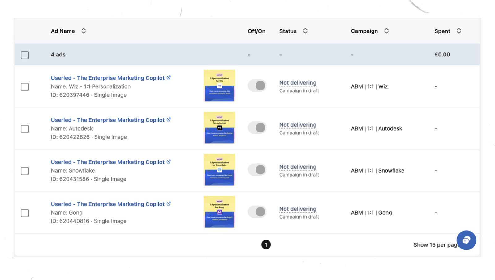The height and width of the screenshot is (280, 495).
Task: Sort the table by Campaign
Action: click(386, 31)
